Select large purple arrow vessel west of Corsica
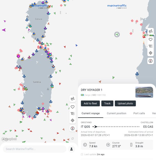156x161 pixels. (x=4, y=30)
